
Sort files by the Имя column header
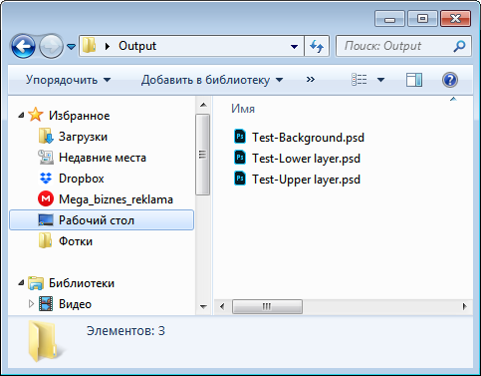(x=243, y=109)
